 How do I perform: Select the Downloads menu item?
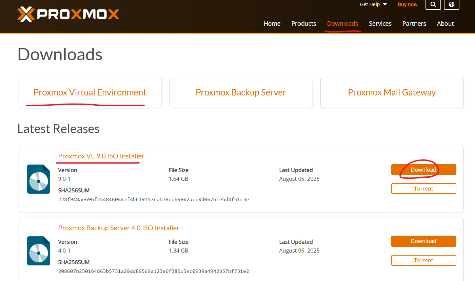pos(342,23)
